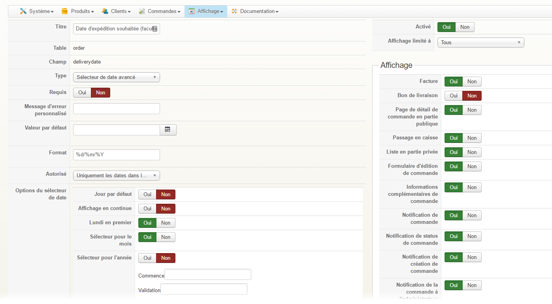Click Oui for Facture
552x304 pixels.
point(454,81)
